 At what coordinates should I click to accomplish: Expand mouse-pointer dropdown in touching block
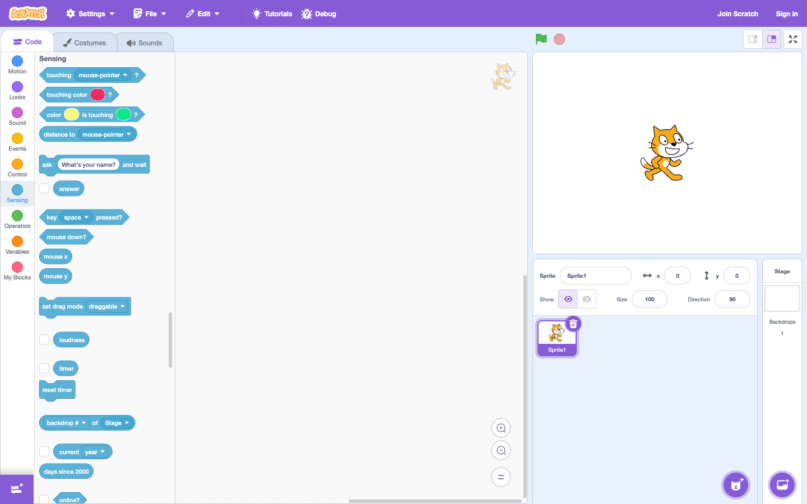(103, 75)
